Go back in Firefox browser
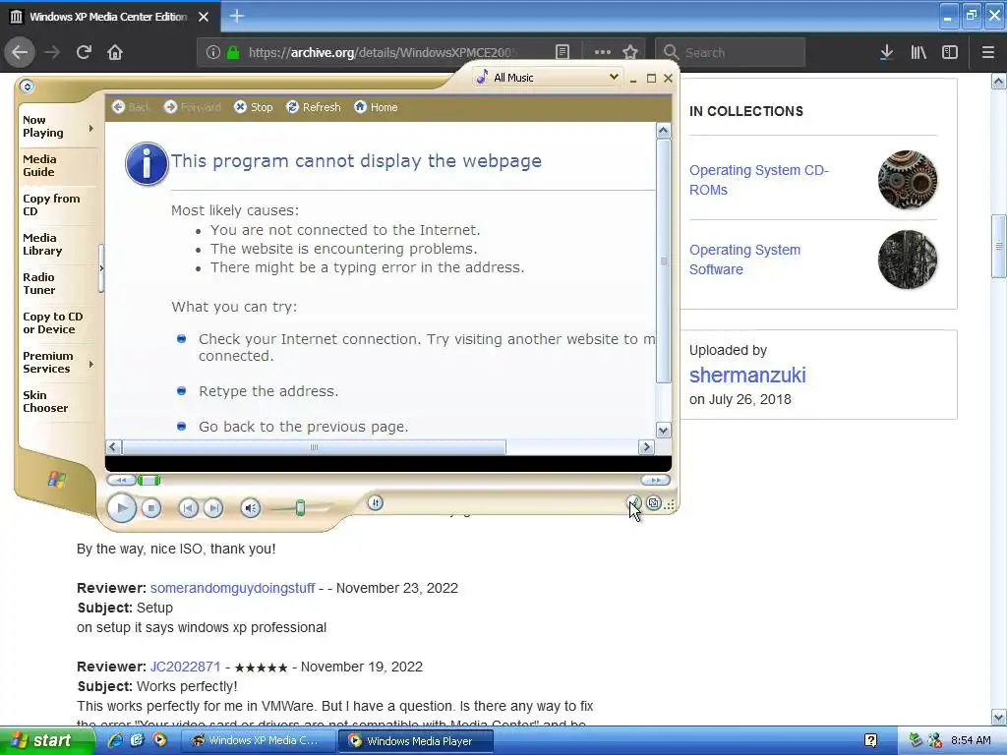The image size is (1007, 755). (x=20, y=53)
